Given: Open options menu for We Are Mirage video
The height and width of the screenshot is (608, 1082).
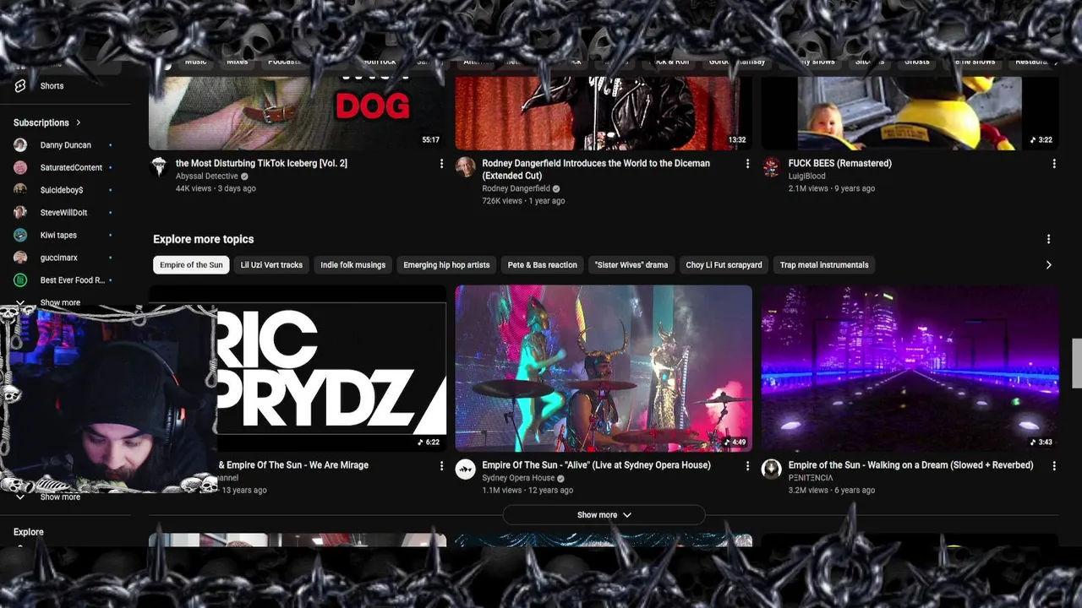Looking at the screenshot, I should coord(441,465).
